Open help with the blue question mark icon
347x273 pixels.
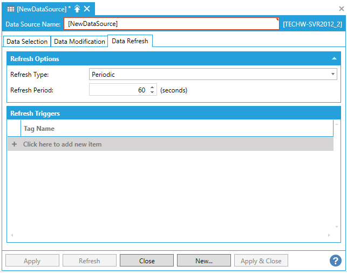tap(335, 261)
